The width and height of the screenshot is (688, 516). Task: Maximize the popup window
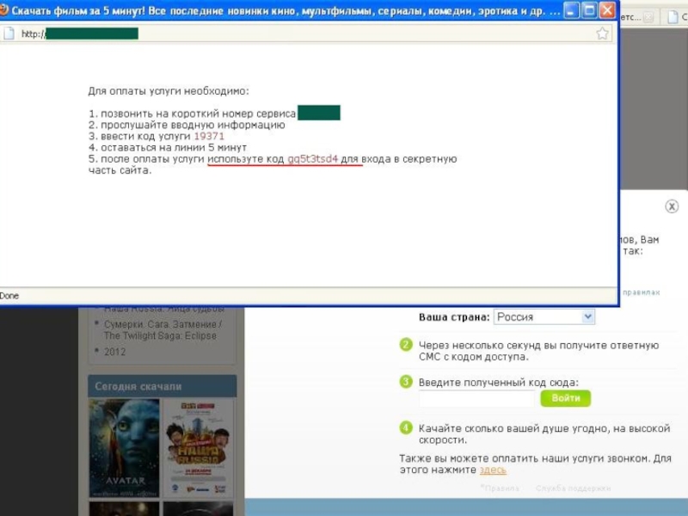point(589,10)
